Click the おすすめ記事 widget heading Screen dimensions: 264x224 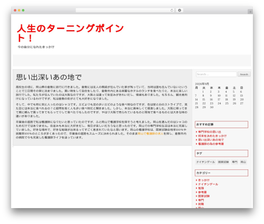click(222, 124)
